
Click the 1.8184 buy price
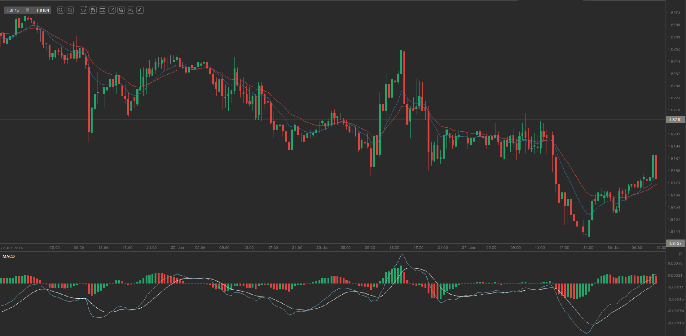coord(42,10)
